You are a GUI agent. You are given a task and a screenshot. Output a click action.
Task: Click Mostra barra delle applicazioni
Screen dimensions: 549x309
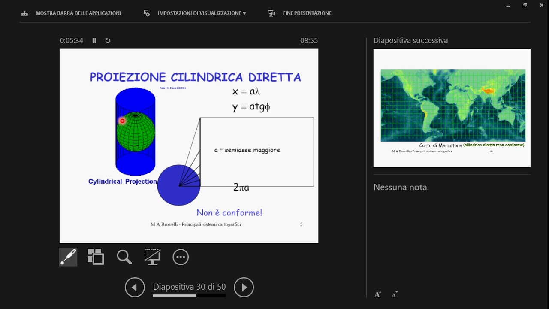78,13
